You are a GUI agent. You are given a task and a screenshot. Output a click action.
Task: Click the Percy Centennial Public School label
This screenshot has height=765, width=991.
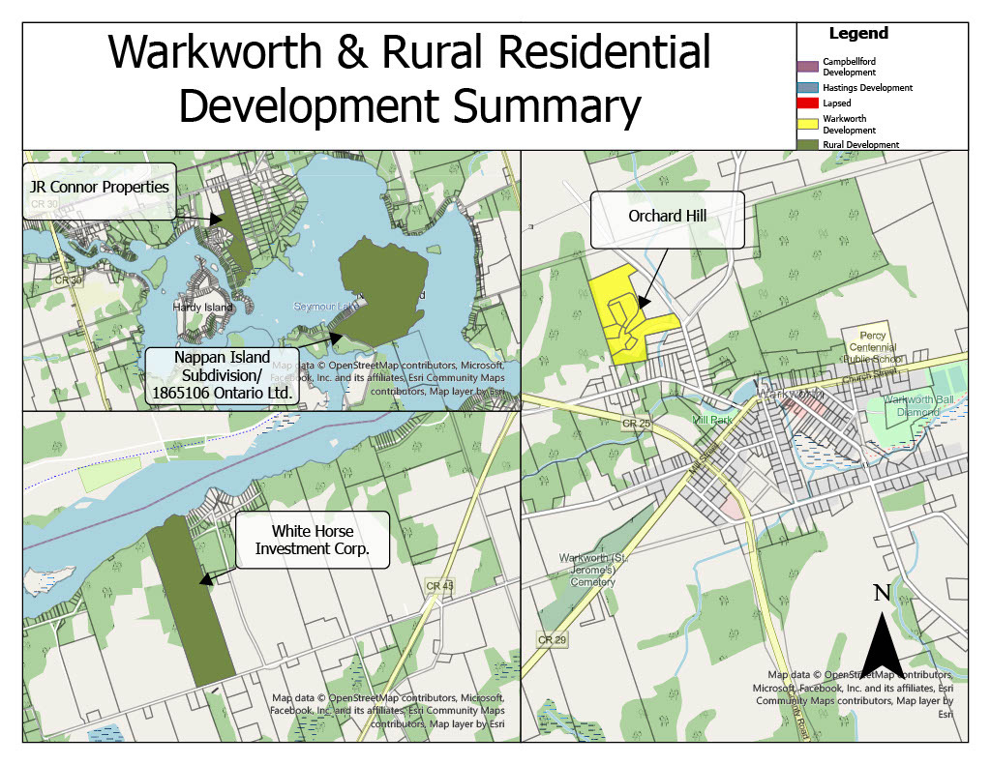(x=873, y=347)
